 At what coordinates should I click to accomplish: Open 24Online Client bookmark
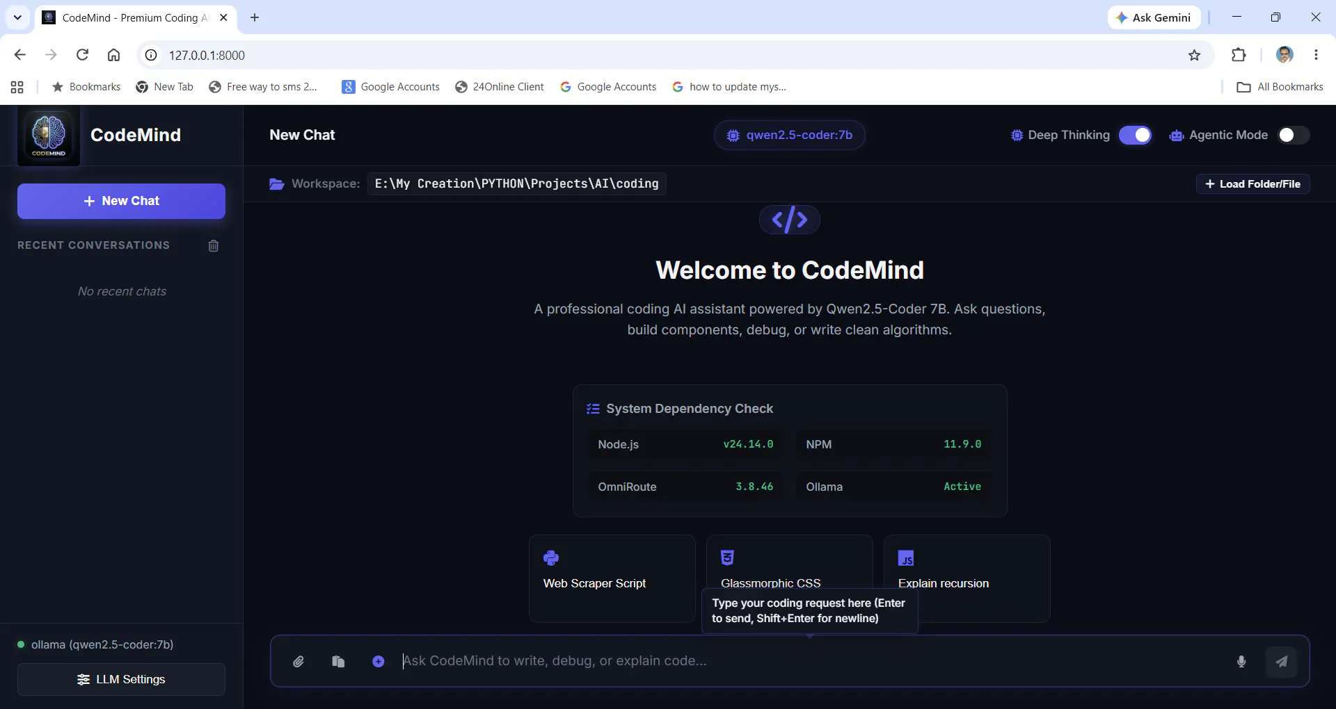tap(500, 87)
